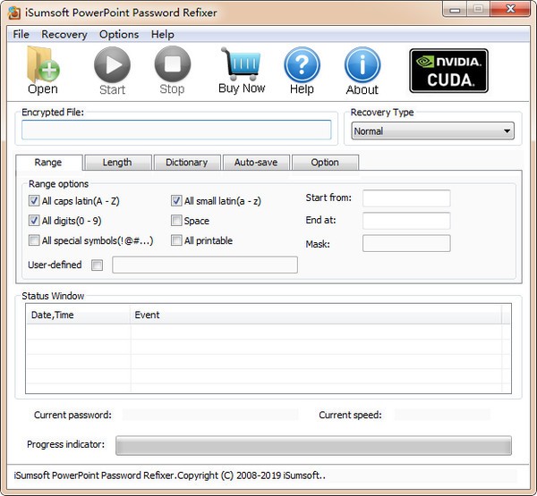Click the app icon in title bar

click(x=13, y=13)
